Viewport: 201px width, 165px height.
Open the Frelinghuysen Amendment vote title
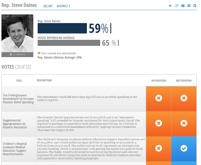tap(18, 98)
